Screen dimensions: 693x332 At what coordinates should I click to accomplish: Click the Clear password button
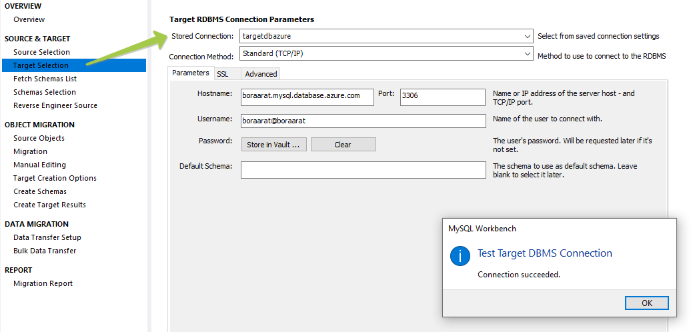click(x=343, y=145)
